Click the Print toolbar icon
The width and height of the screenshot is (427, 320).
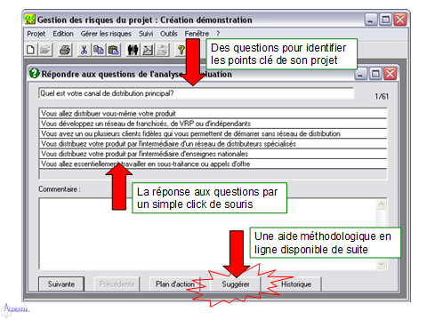65,50
